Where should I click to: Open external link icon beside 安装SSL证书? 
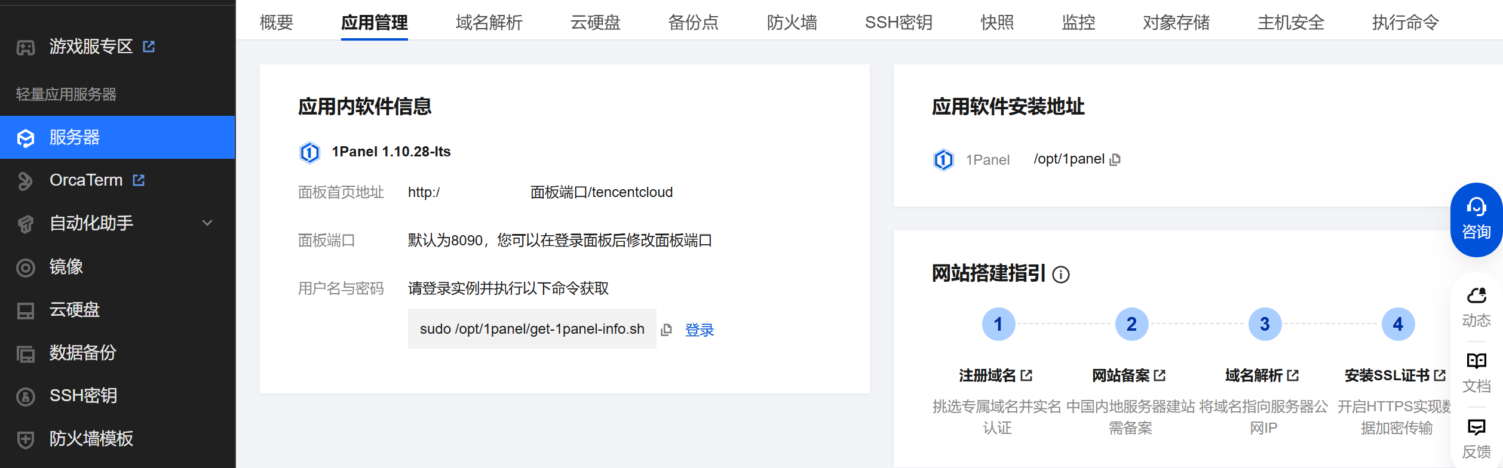(x=1440, y=375)
